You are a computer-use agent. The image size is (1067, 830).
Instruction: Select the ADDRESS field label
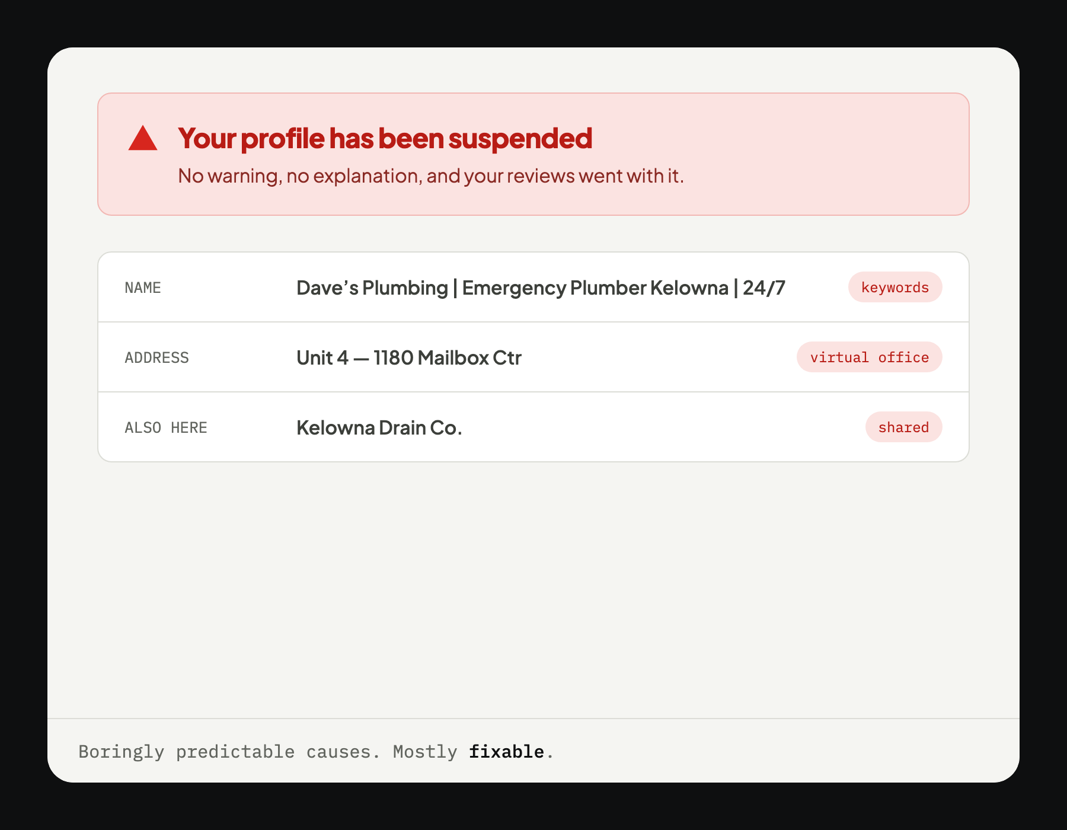pyautogui.click(x=156, y=358)
